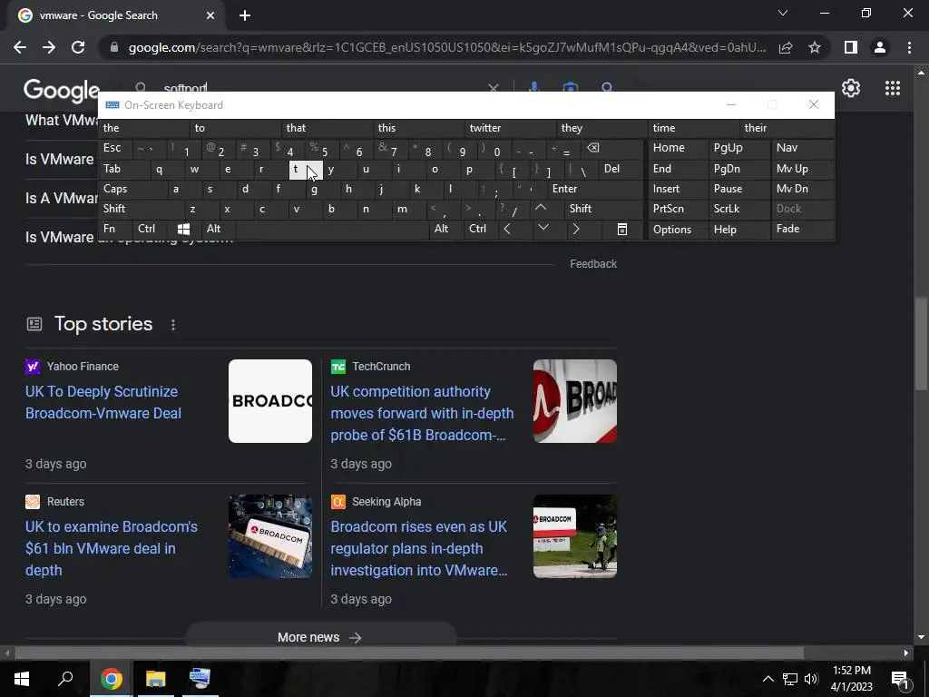Toggle the right Shift key

tap(603, 209)
